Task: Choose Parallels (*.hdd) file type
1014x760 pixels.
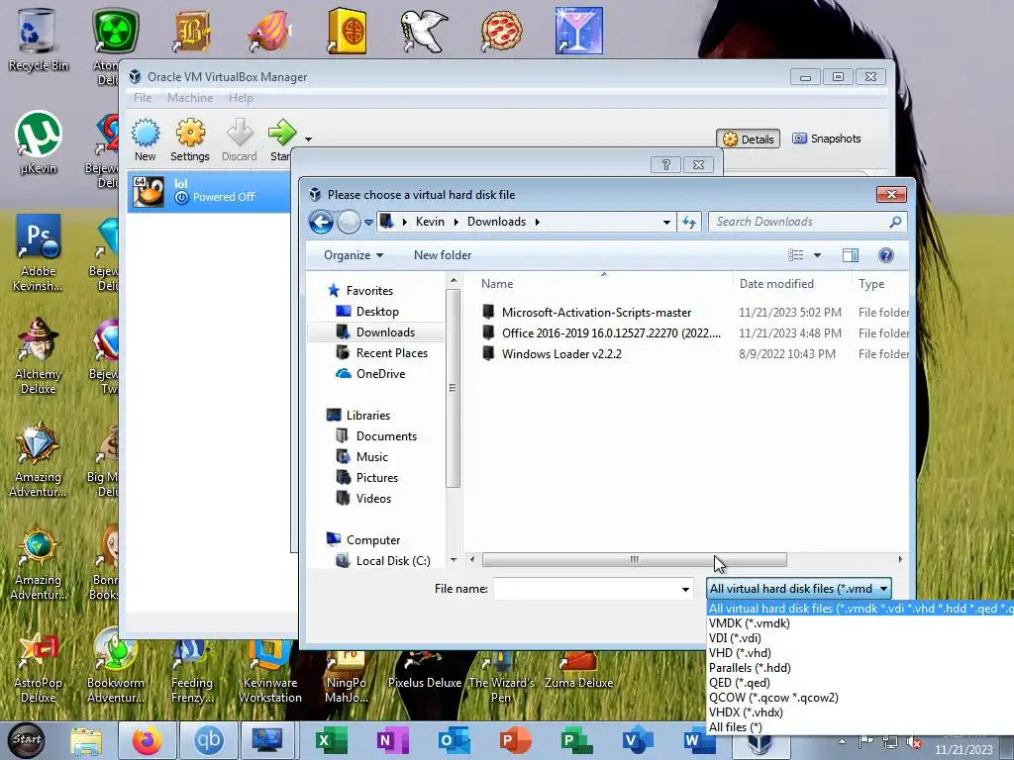Action: [750, 668]
